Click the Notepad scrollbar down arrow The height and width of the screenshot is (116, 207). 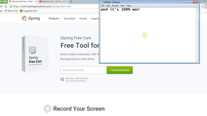(197, 61)
